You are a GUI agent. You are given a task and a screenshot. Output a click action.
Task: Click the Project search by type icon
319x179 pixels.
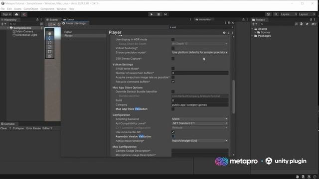(x=302, y=24)
